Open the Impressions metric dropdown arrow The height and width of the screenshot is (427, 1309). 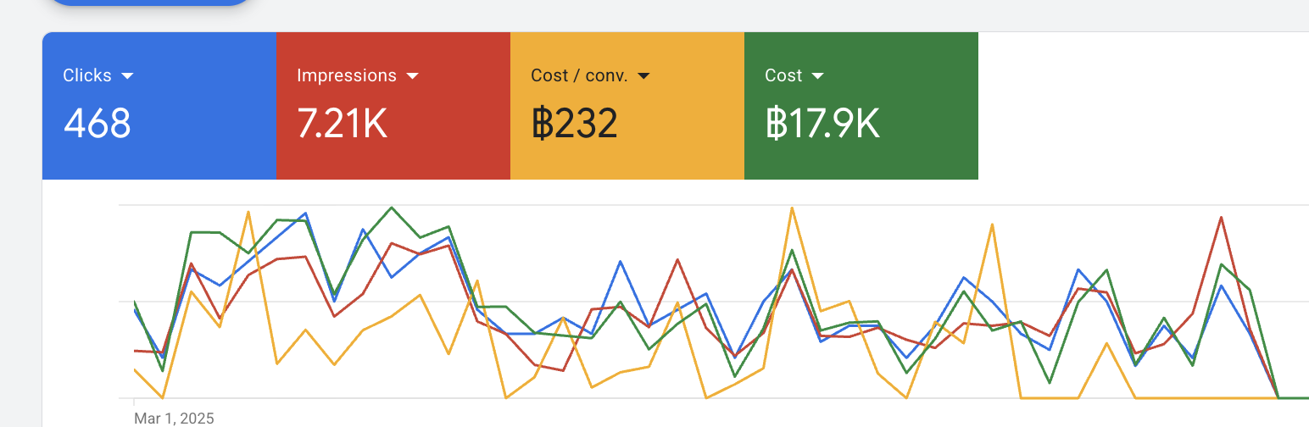[412, 76]
